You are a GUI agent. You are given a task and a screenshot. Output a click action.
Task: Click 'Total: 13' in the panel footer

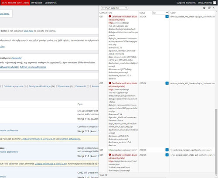point(103,175)
